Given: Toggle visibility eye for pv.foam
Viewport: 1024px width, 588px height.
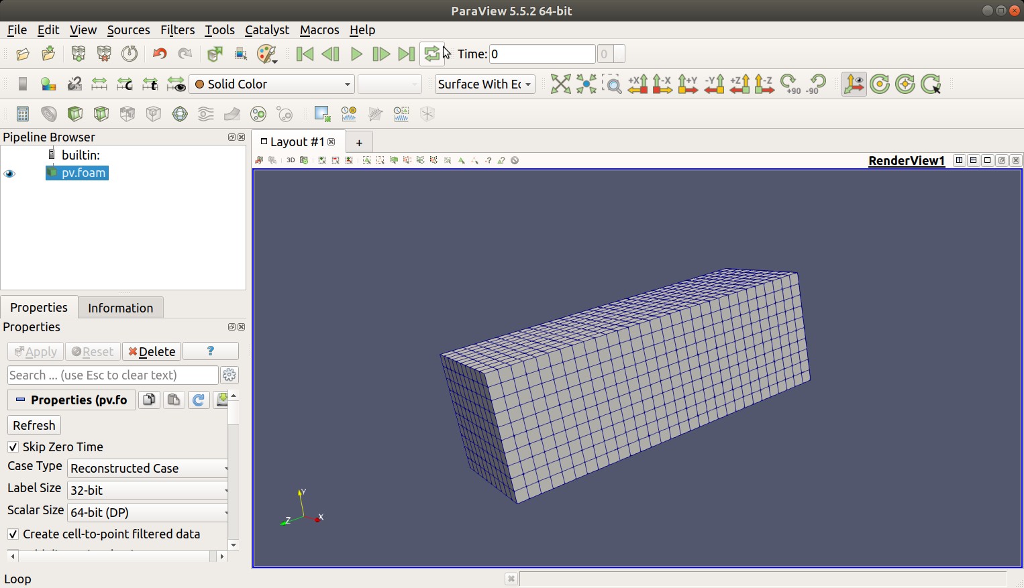Looking at the screenshot, I should coord(9,174).
